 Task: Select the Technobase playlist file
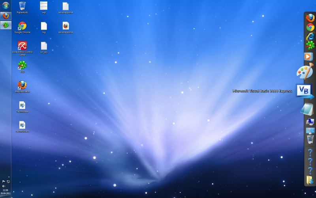point(23,107)
